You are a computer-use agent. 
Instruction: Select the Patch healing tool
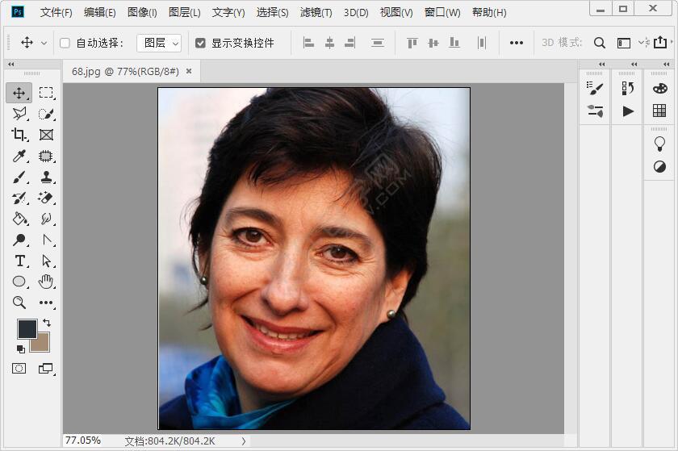pyautogui.click(x=46, y=156)
